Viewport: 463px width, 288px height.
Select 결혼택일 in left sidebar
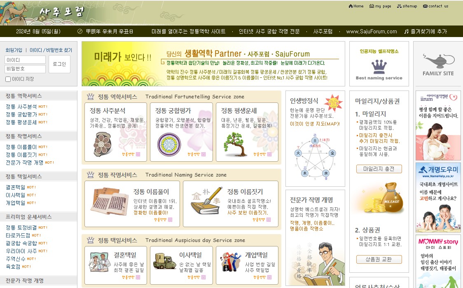click(x=15, y=187)
